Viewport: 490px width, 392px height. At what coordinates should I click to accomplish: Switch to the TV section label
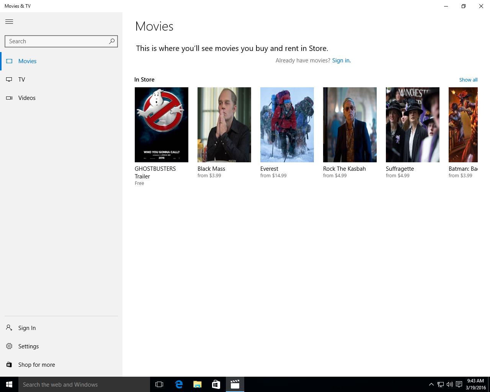coord(21,79)
